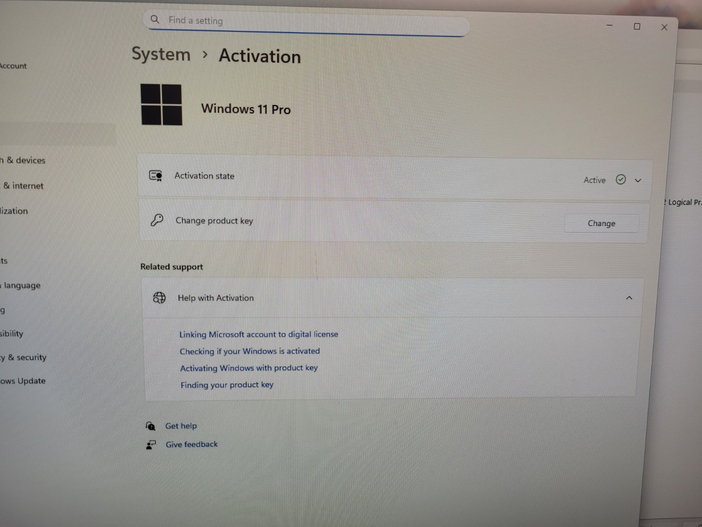The width and height of the screenshot is (702, 527).
Task: Click the Get help headset icon
Action: pyautogui.click(x=150, y=426)
